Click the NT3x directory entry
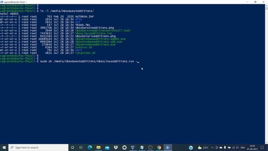Image resolution: width=268 pixels, height=151 pixels. pyautogui.click(x=79, y=19)
